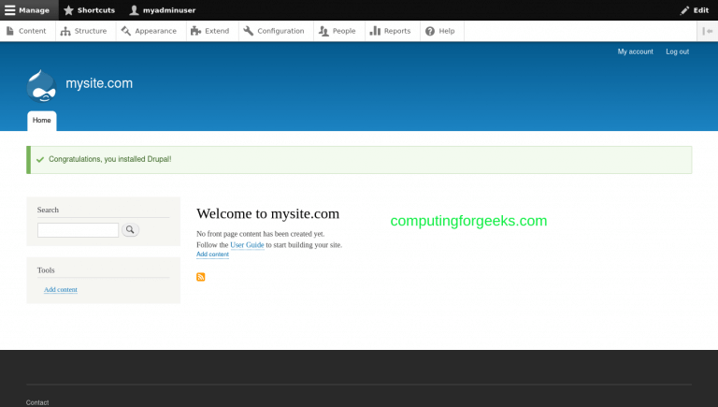Click the Log out link
The width and height of the screenshot is (718, 407).
[677, 51]
